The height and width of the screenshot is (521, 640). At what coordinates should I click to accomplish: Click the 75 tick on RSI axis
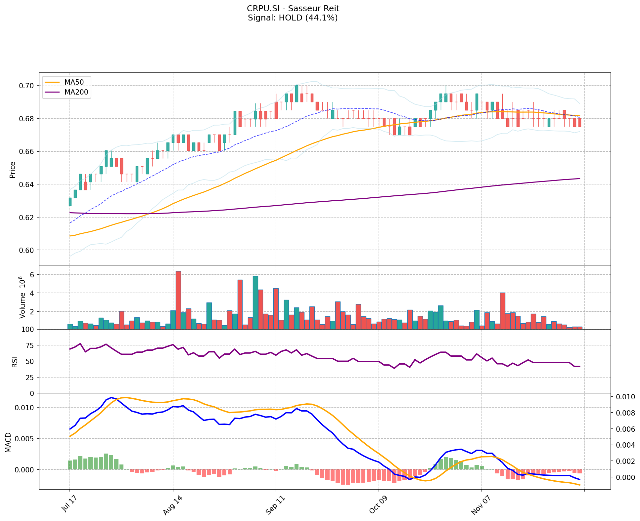point(30,345)
